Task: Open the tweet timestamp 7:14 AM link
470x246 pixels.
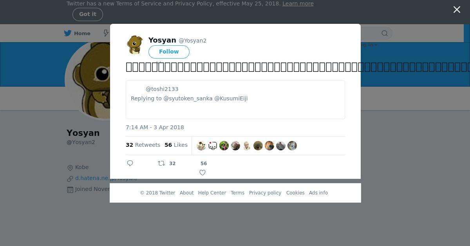Action: (155, 127)
